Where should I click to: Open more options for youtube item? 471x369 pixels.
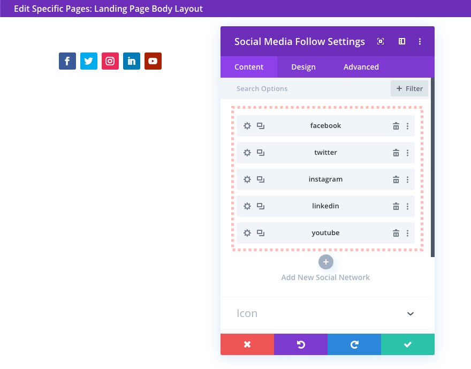(407, 233)
